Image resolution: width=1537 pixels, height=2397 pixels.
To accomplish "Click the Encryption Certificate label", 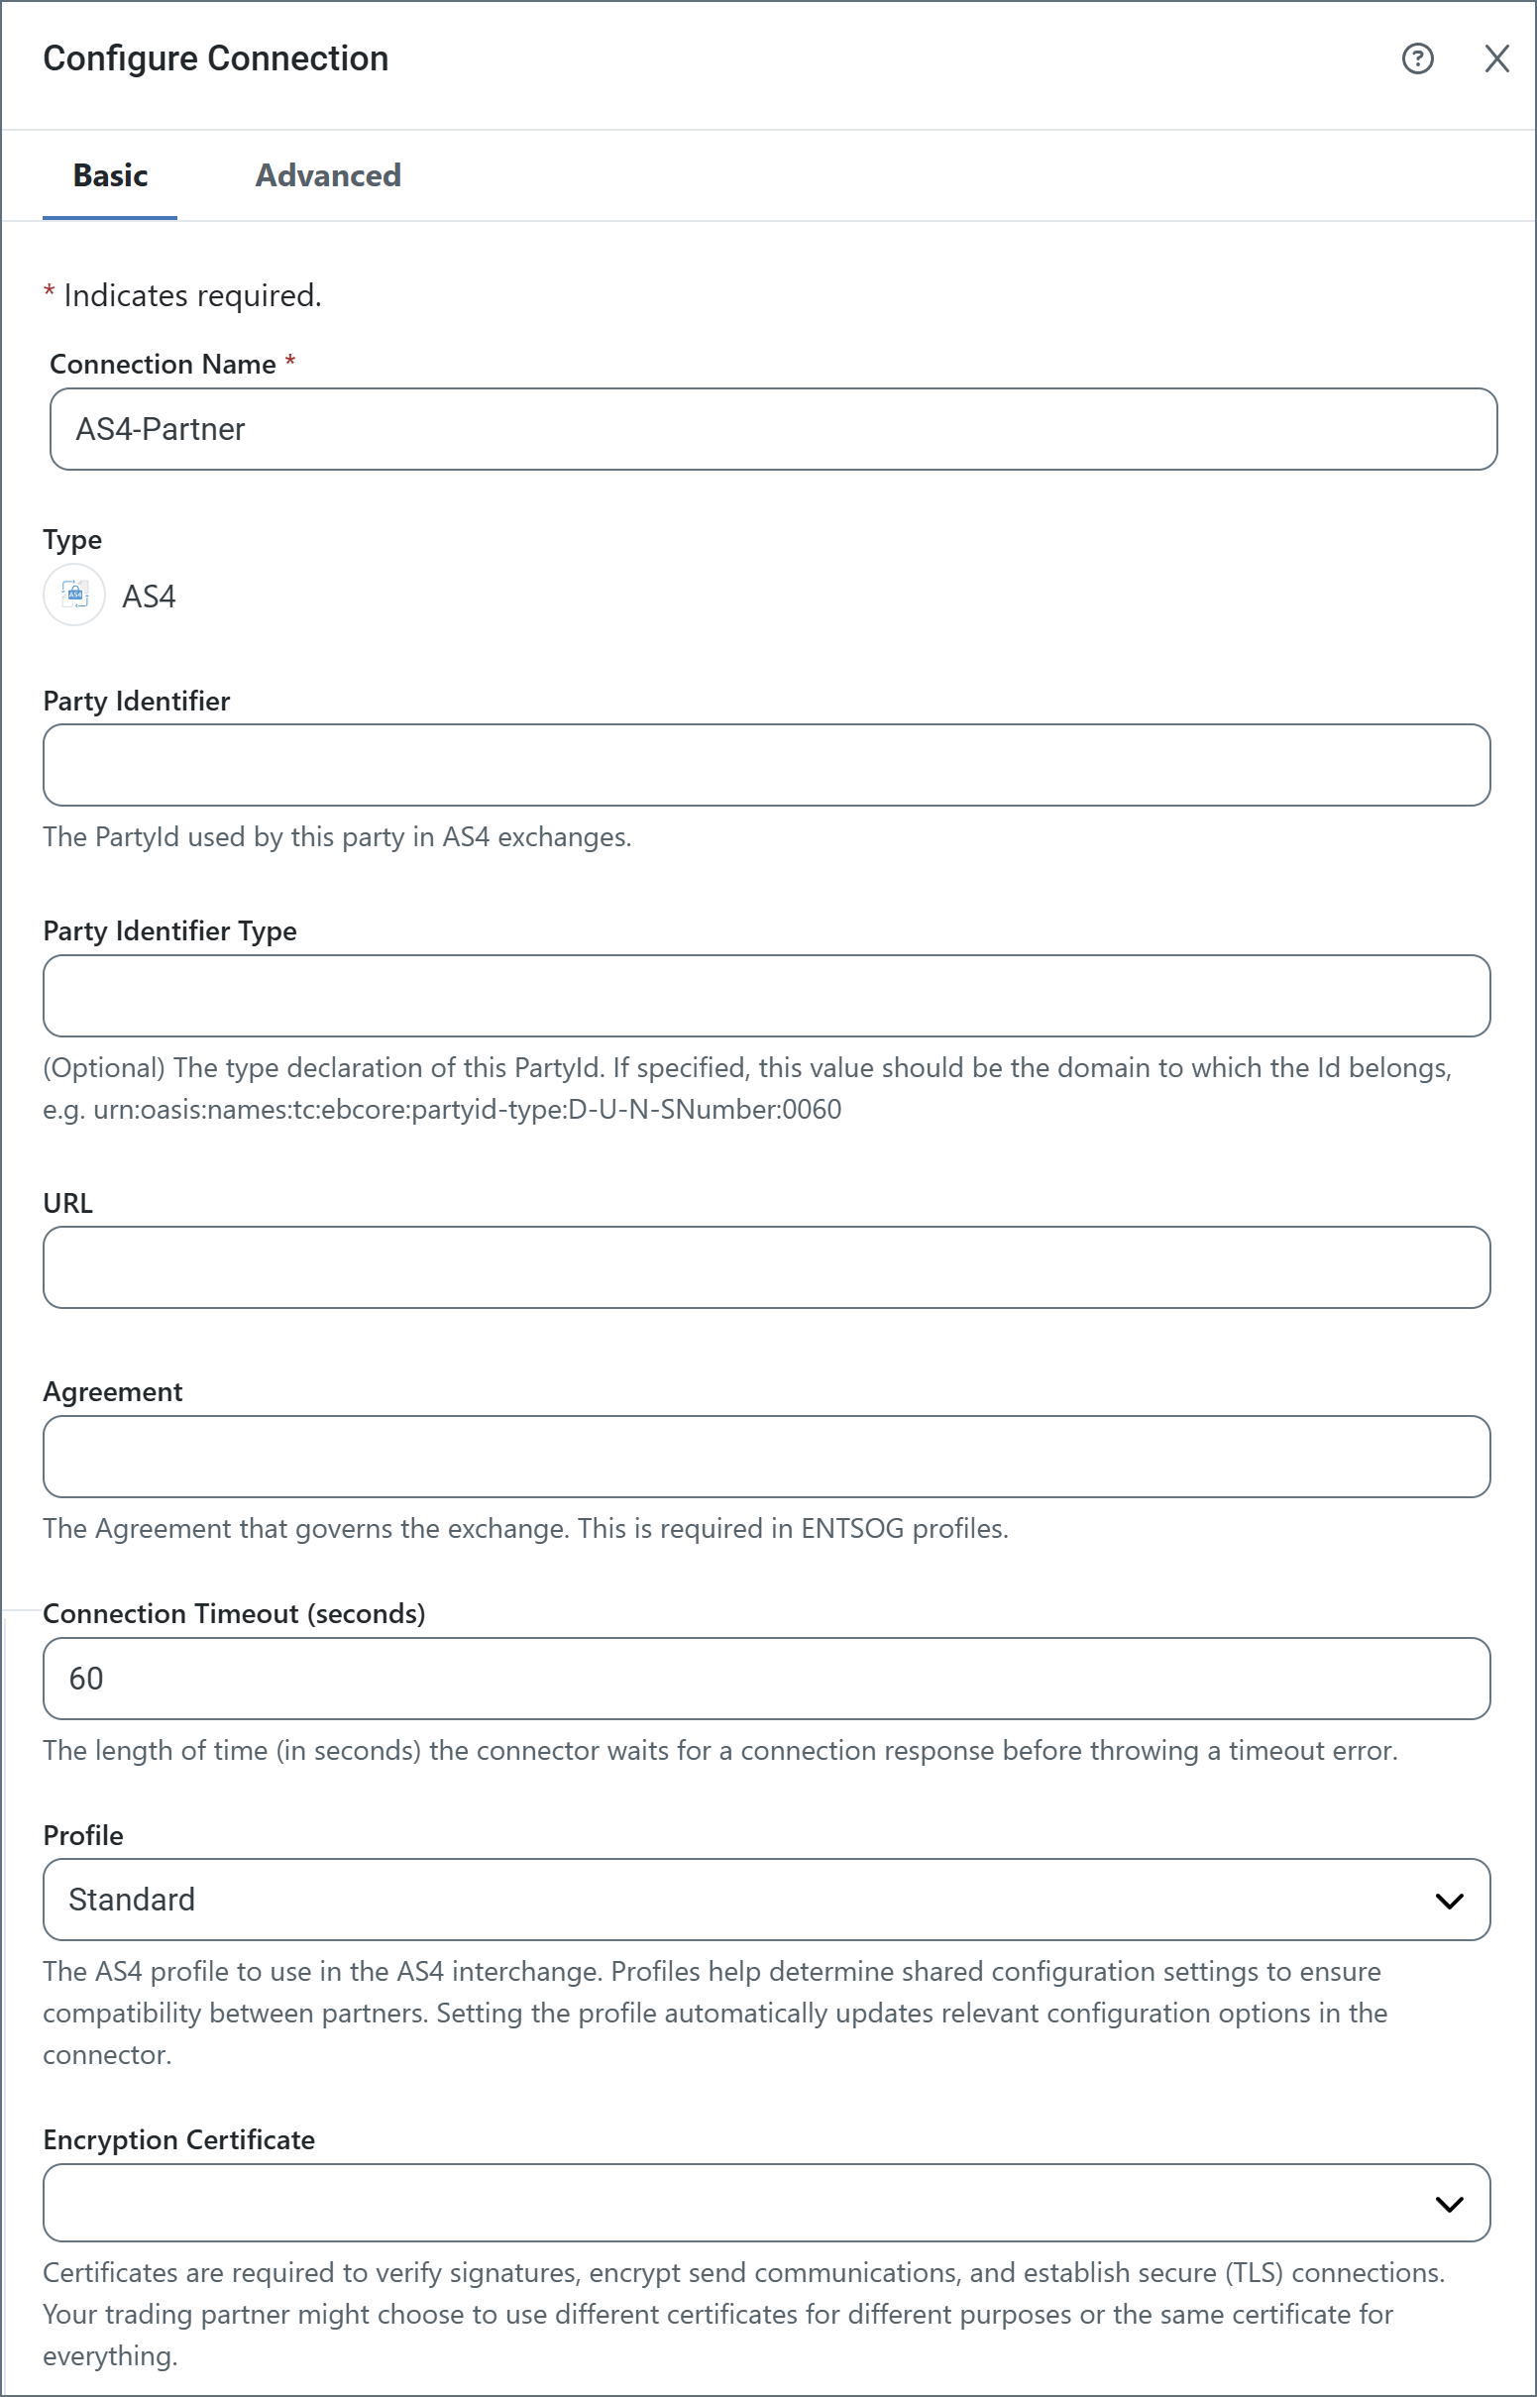I will 178,2140.
